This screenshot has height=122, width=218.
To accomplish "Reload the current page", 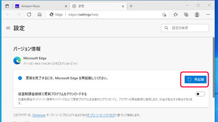I will click(29, 14).
